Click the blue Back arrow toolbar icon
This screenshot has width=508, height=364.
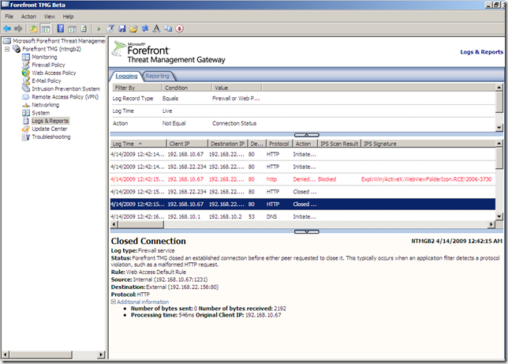[x=7, y=29]
